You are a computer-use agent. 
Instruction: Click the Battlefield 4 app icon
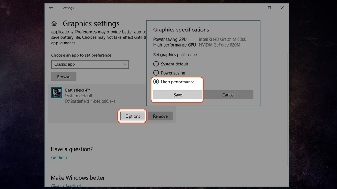(x=57, y=92)
